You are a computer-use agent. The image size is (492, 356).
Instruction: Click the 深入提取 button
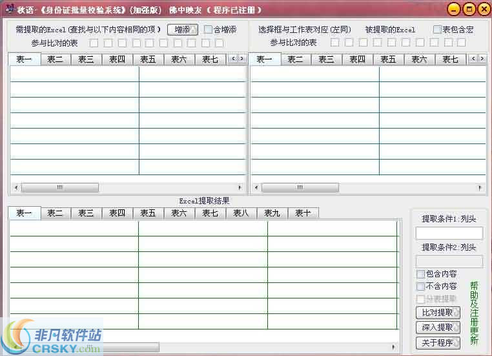(438, 328)
